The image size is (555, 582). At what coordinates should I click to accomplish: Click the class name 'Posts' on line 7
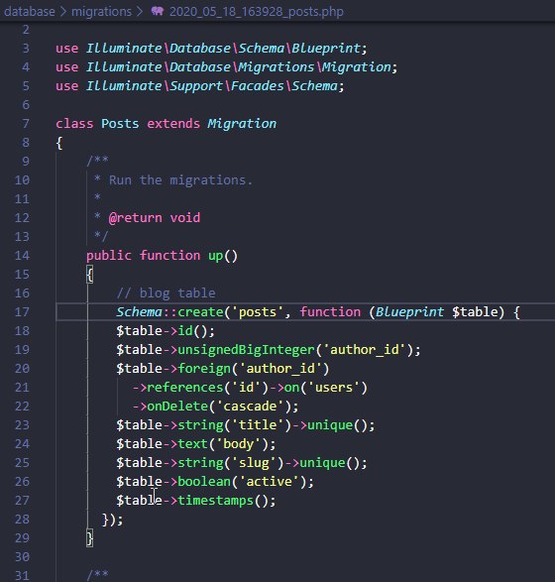(120, 123)
